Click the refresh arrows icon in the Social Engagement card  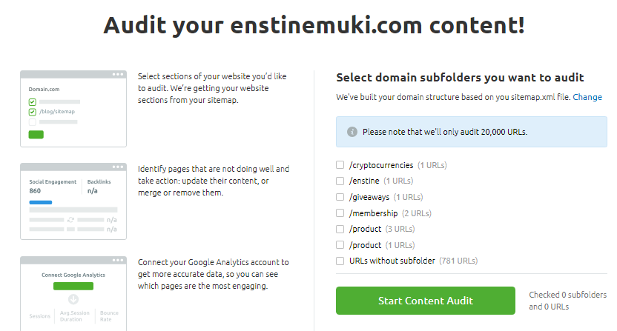[x=70, y=220]
